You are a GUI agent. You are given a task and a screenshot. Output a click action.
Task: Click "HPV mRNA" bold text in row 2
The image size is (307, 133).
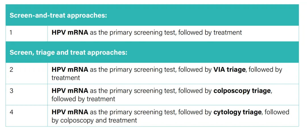click(x=70, y=70)
